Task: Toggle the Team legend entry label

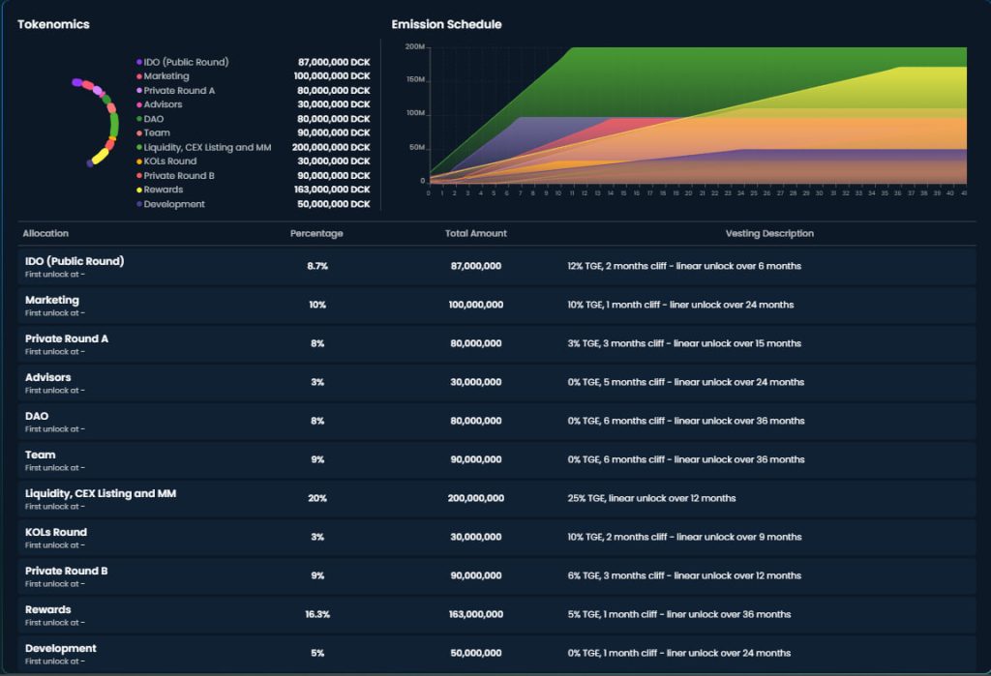Action: [157, 133]
